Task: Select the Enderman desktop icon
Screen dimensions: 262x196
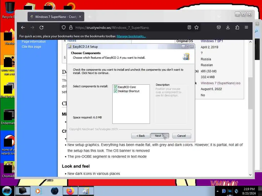Action: pyautogui.click(x=8, y=117)
